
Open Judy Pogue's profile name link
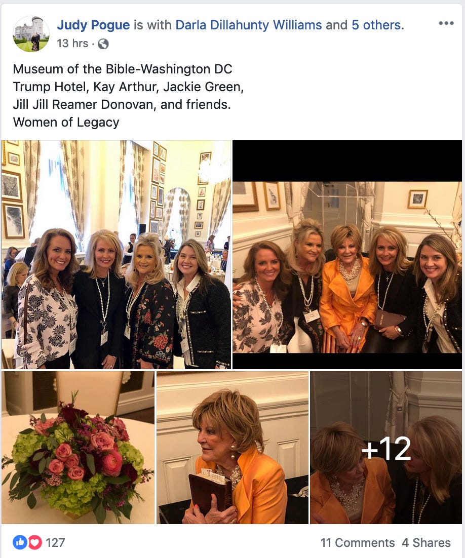[x=93, y=25]
